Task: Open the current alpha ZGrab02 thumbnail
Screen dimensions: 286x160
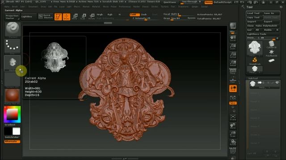Action: [12, 63]
